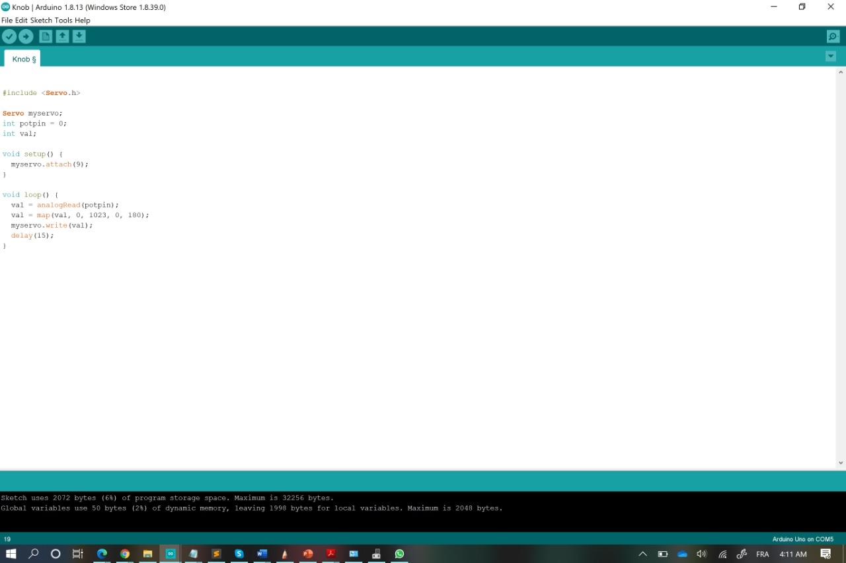Open Adobe Acrobat from the taskbar
This screenshot has height=563, width=846.
tap(331, 554)
